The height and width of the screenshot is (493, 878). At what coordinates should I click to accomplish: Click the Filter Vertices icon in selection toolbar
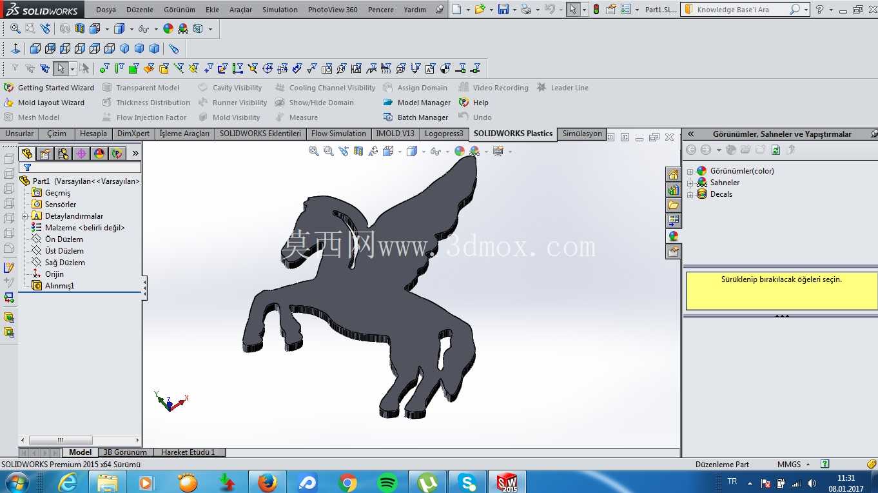tap(104, 68)
